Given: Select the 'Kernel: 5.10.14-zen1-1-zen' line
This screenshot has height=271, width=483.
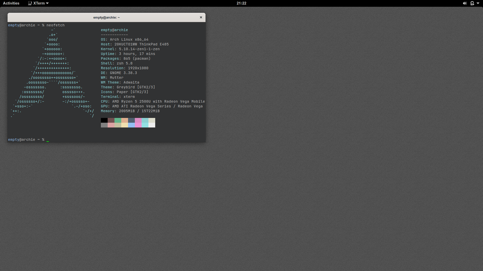Looking at the screenshot, I should point(130,49).
